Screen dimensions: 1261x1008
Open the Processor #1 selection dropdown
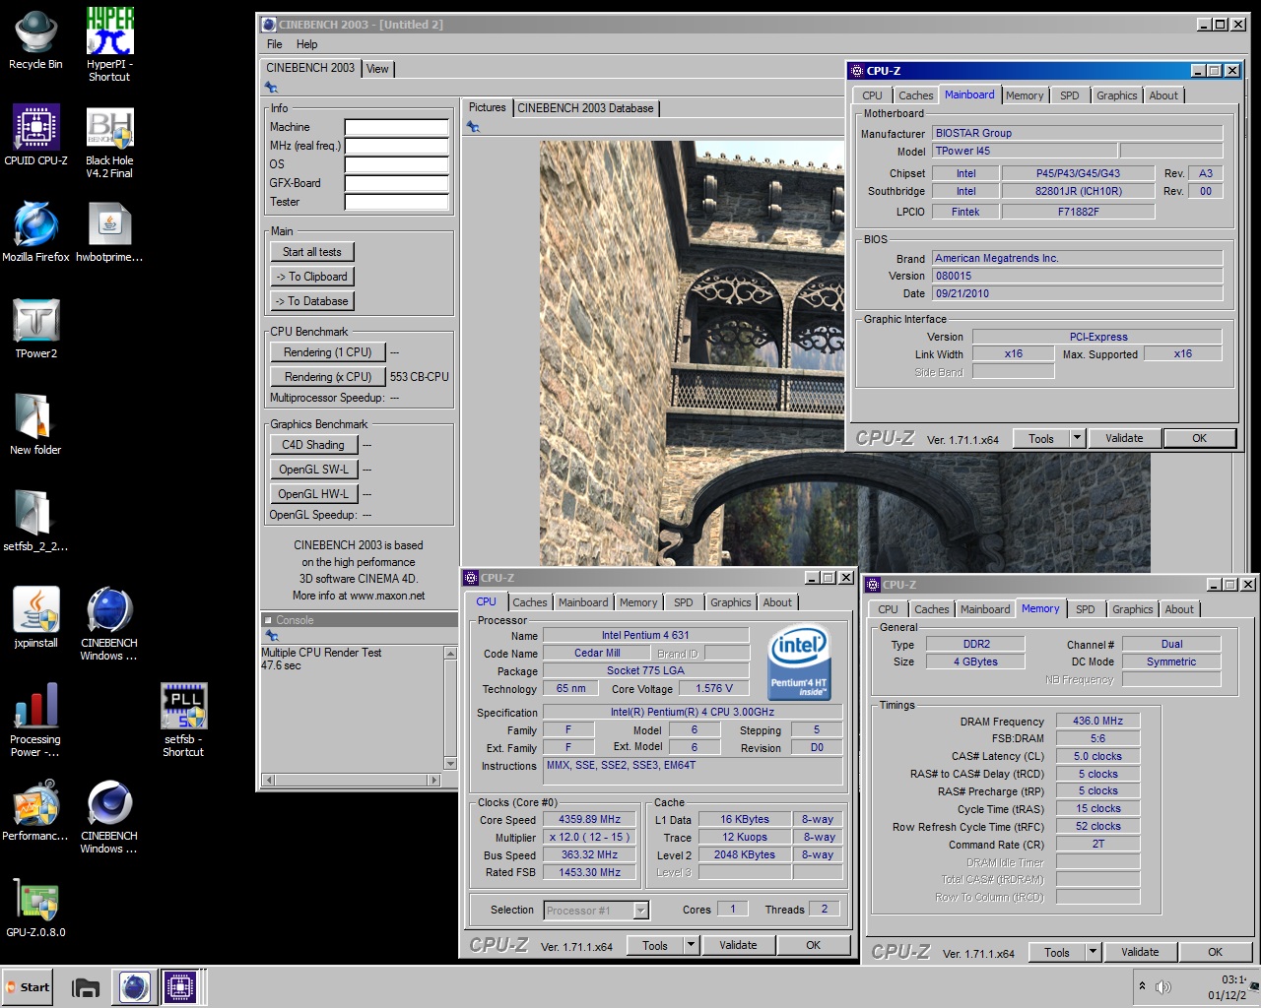(640, 911)
